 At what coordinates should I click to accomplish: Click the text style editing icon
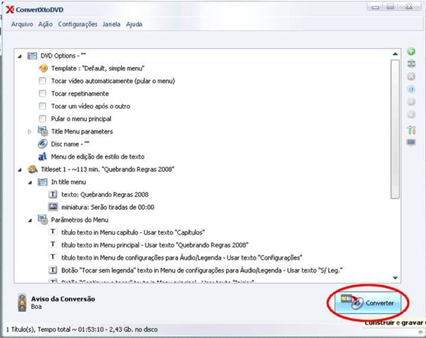[x=42, y=156]
